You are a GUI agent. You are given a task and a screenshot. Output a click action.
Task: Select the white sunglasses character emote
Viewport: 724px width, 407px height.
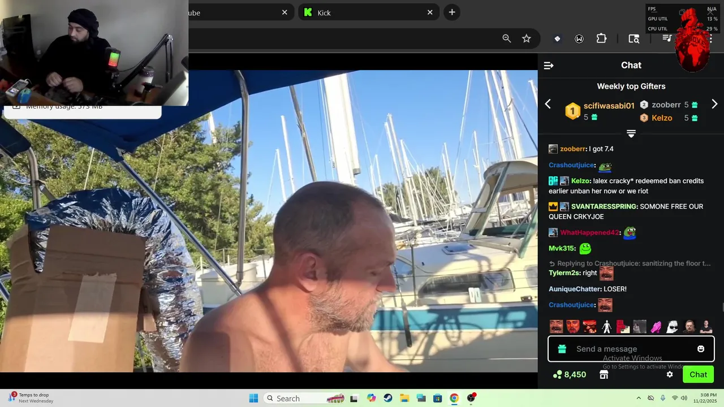tap(673, 326)
